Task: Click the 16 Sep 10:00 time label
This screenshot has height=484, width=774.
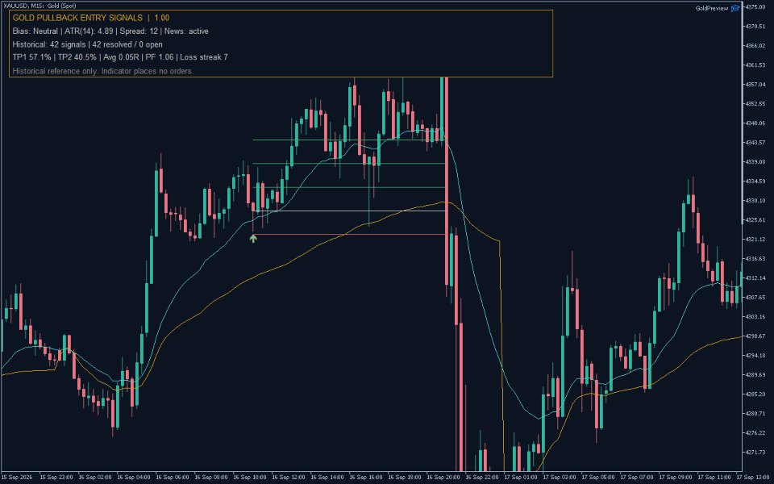Action: pyautogui.click(x=249, y=478)
